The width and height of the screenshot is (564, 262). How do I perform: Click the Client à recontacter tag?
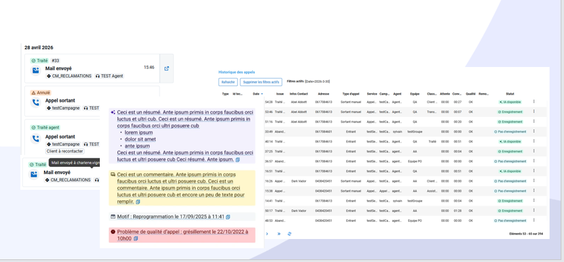64,151
